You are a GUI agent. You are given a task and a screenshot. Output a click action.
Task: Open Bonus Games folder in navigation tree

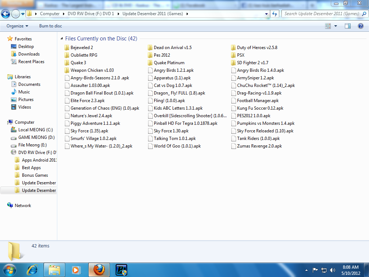tap(35, 175)
